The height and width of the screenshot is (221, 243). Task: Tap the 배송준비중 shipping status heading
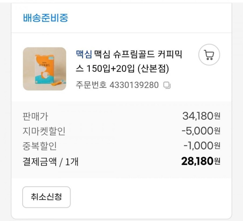coord(45,18)
